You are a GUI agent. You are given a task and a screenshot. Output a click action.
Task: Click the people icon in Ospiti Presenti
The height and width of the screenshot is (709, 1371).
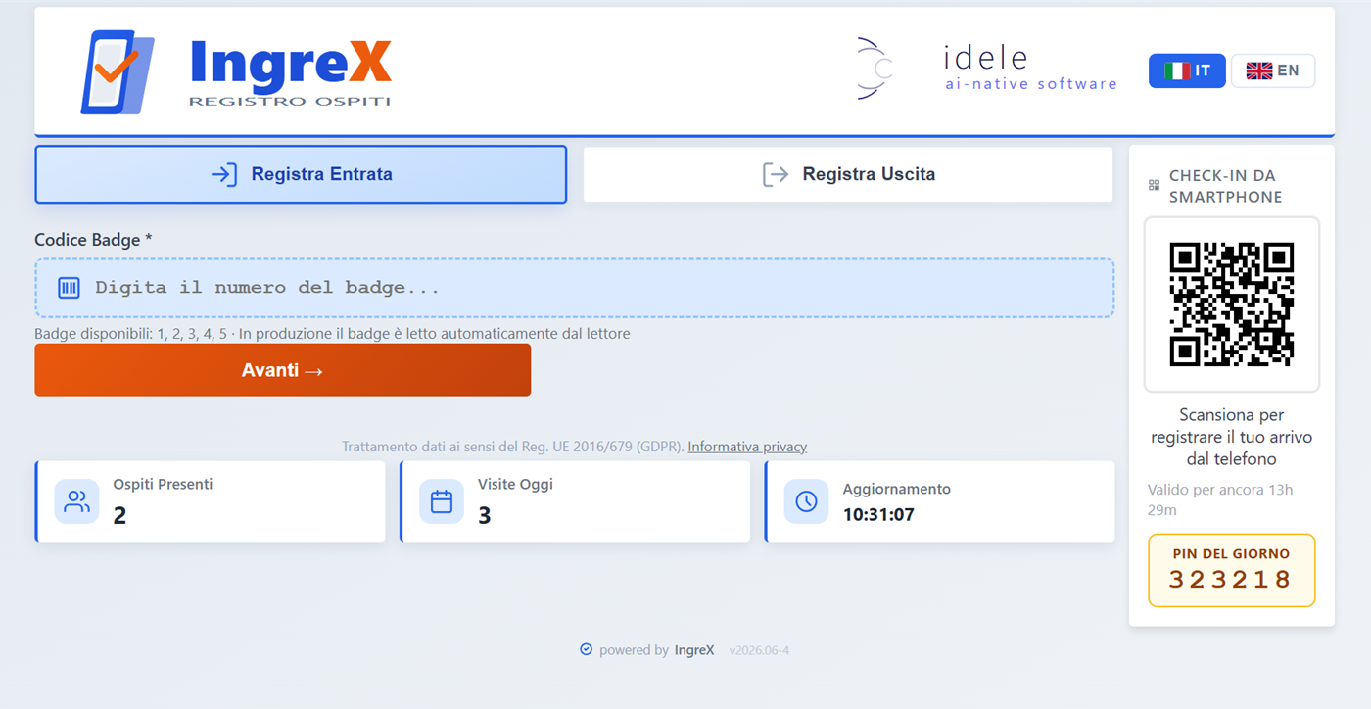(76, 501)
